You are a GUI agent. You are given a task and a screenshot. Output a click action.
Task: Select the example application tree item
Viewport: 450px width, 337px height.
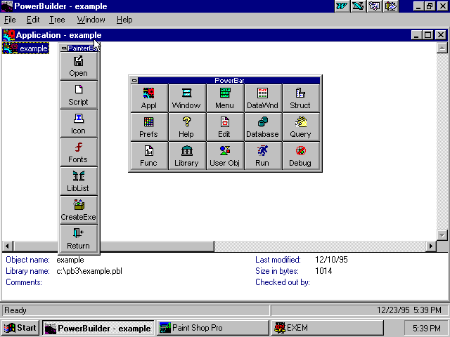point(25,48)
